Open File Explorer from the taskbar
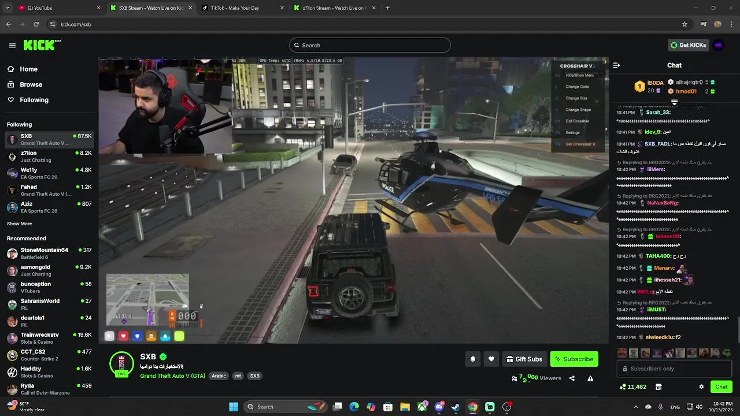 click(405, 407)
